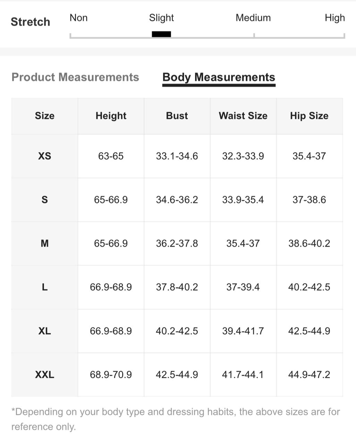Click the S size row label
356x445 pixels.
coord(45,200)
